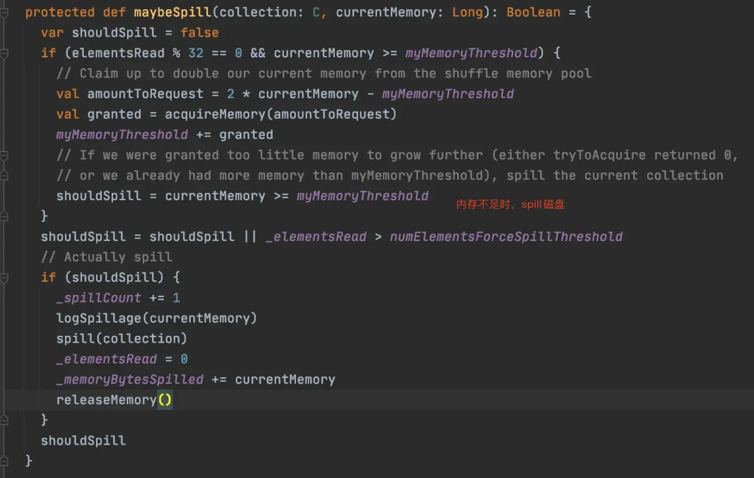754x478 pixels.
Task: Click numElementsForceSpillThreshold identifier
Action: pos(506,236)
